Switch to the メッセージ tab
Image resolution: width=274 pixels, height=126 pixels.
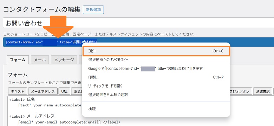[64, 60]
